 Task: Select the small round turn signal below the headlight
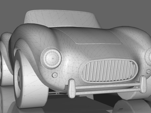coord(54,75)
